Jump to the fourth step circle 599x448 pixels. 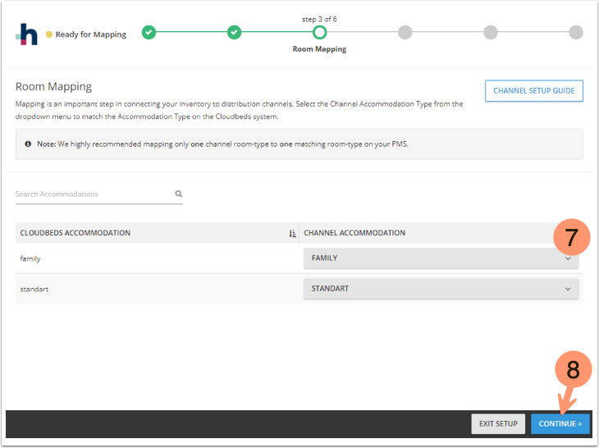coord(405,33)
